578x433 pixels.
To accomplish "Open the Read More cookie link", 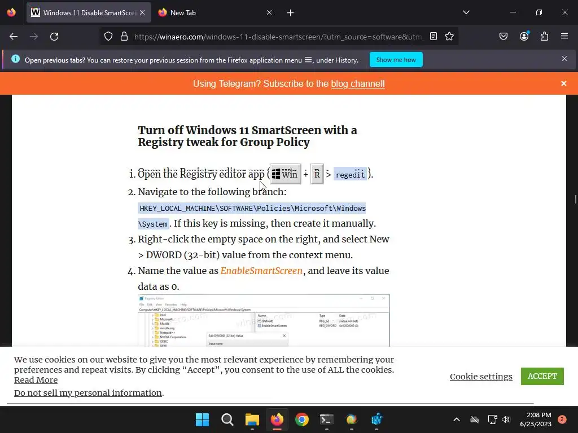I will (36, 380).
